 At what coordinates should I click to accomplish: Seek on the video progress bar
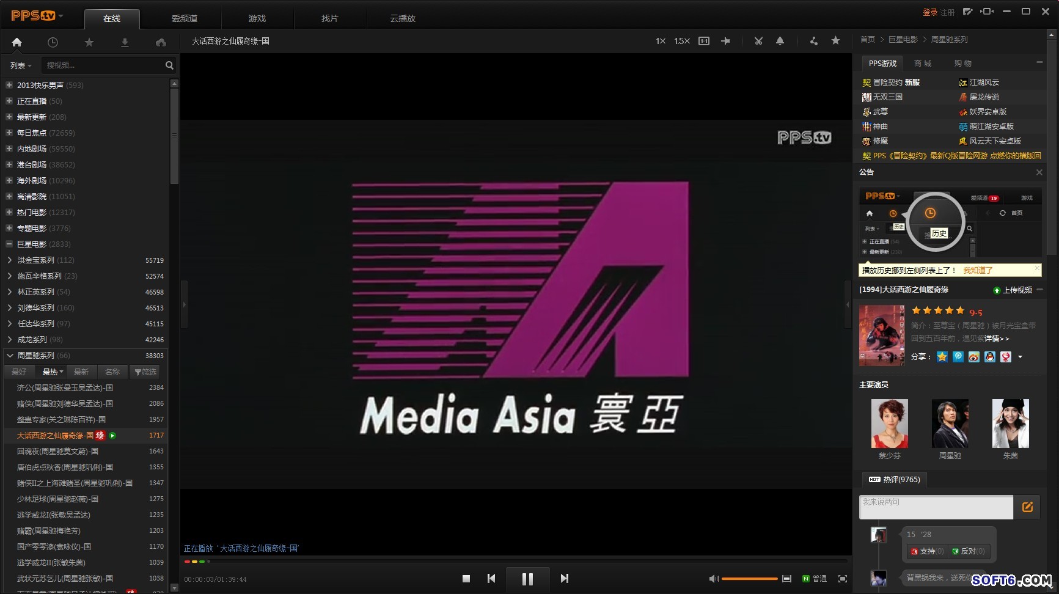[x=515, y=561]
